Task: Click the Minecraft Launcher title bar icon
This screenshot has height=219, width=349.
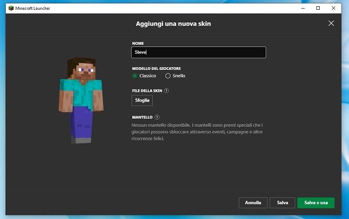Action: point(11,8)
